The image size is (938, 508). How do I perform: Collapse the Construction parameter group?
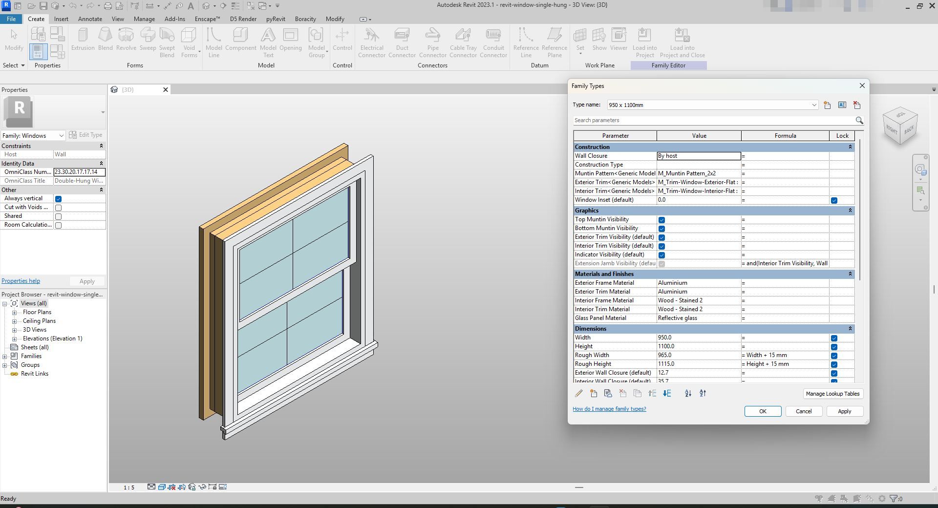pyautogui.click(x=850, y=147)
